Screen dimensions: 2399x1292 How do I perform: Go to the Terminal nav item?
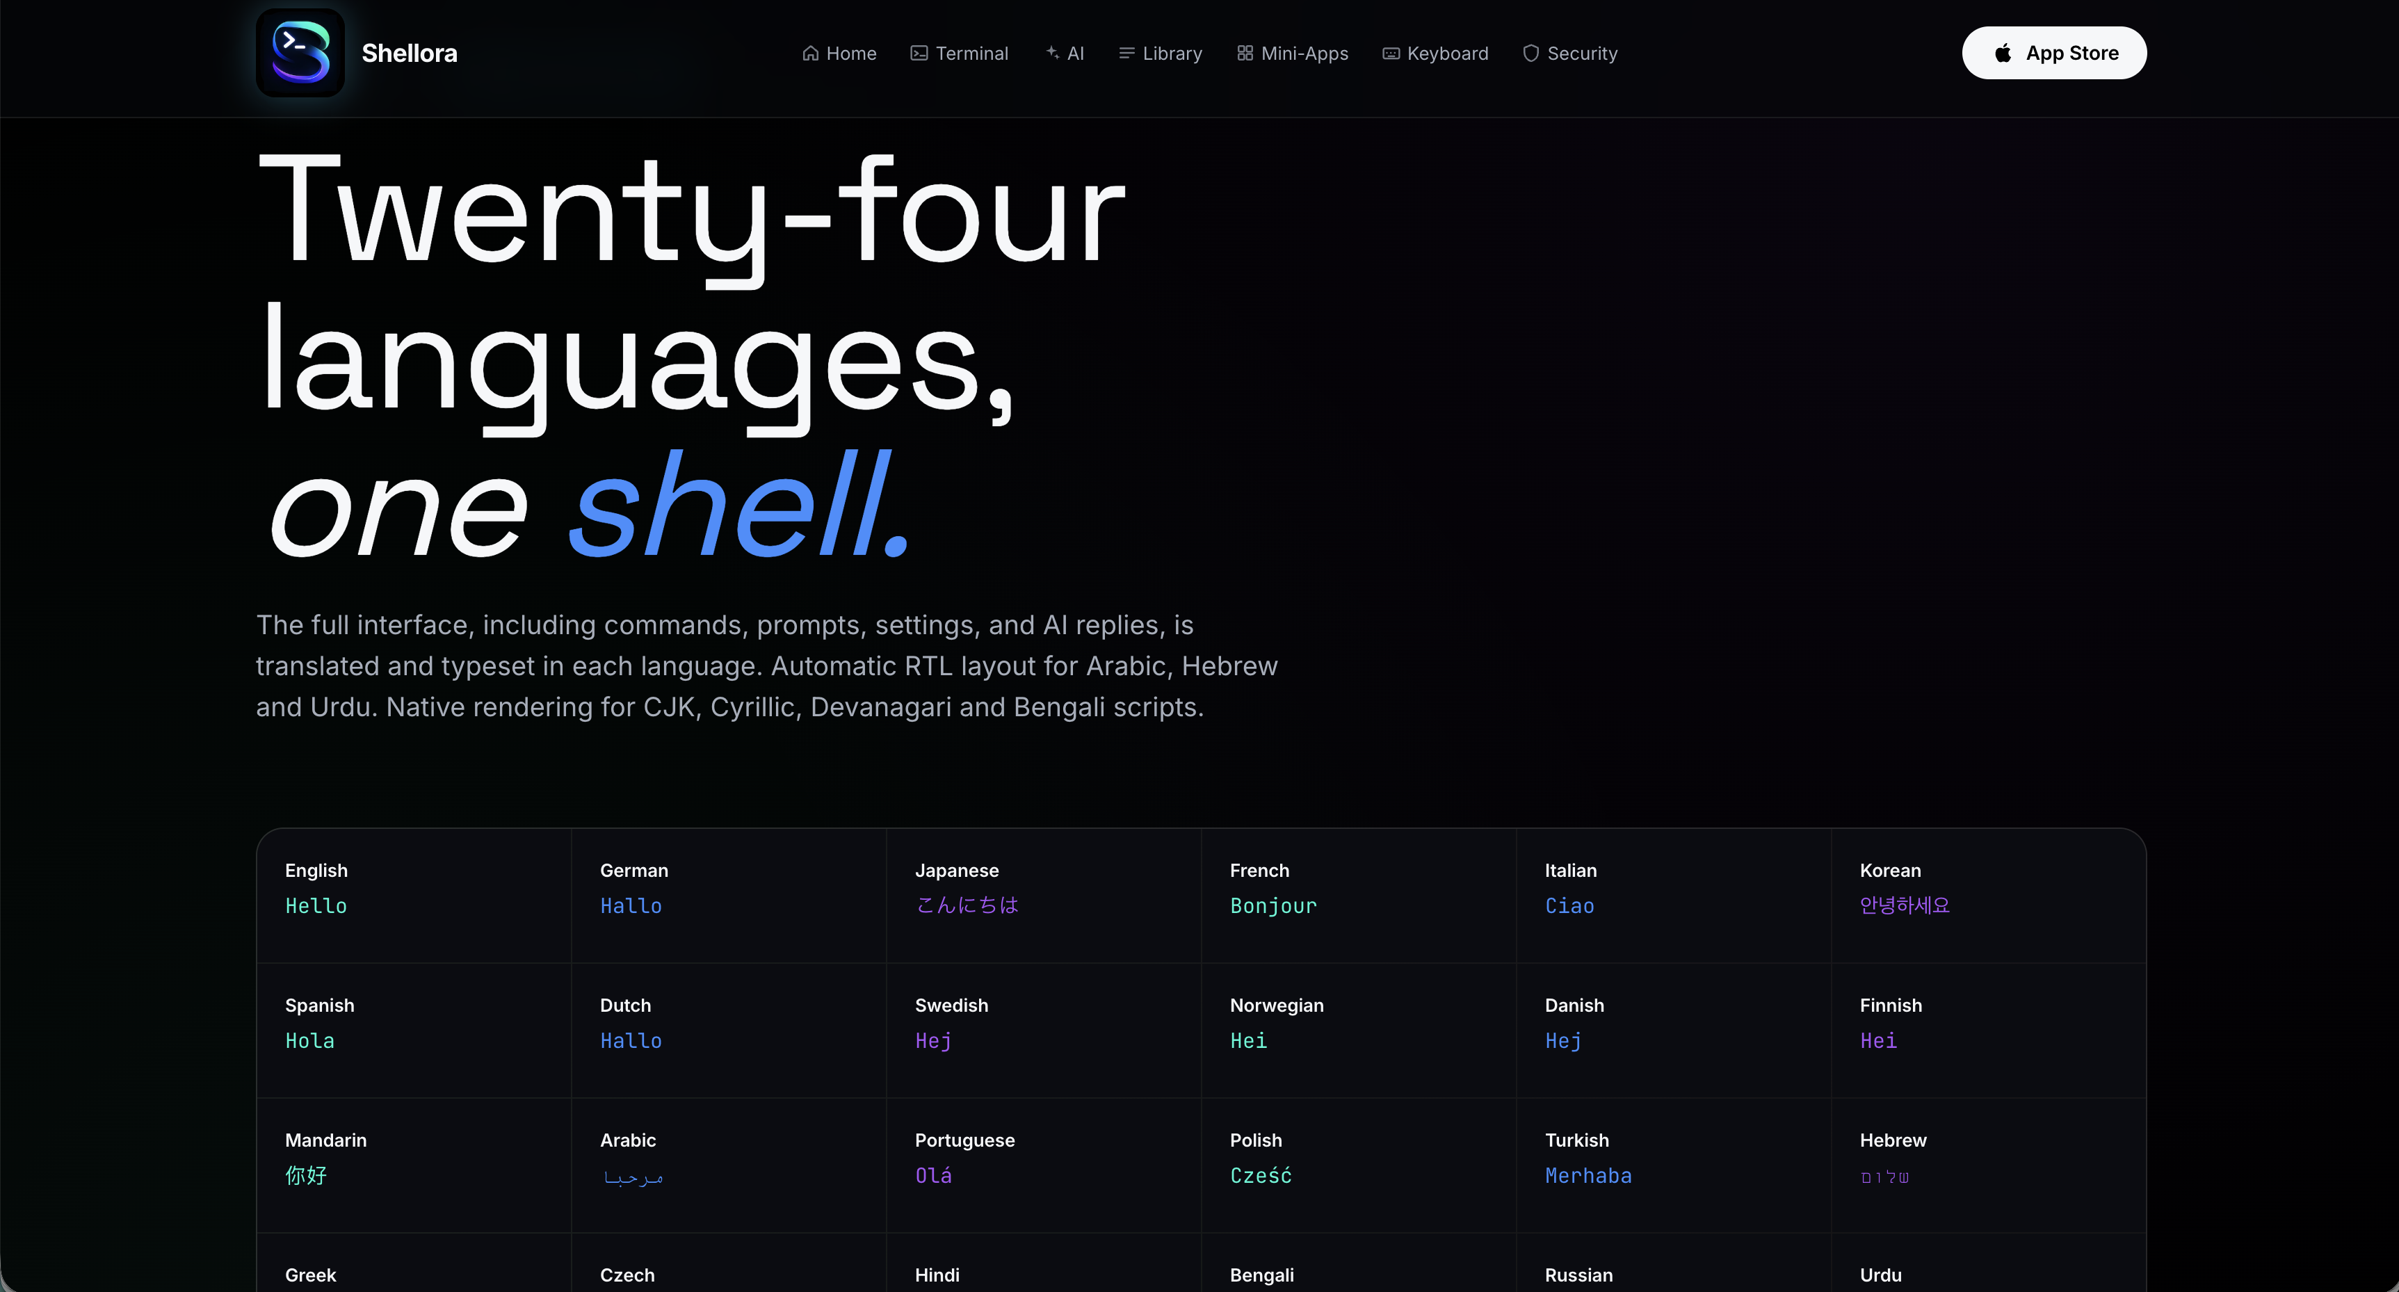(x=971, y=53)
